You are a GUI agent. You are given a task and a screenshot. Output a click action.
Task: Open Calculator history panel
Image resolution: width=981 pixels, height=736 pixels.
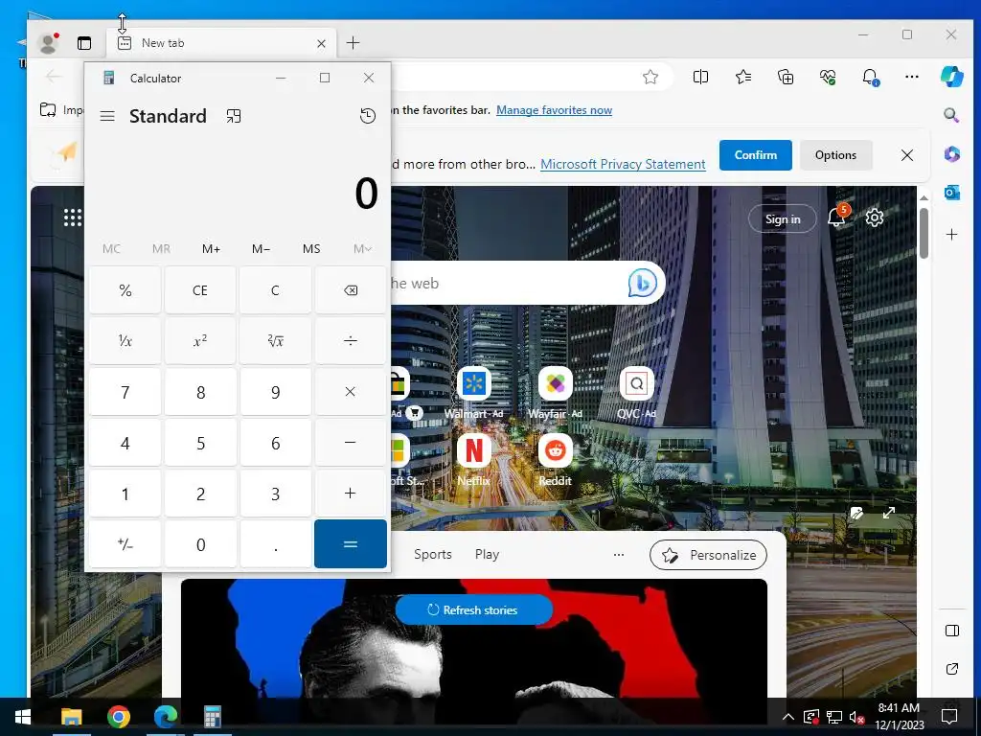coord(368,116)
